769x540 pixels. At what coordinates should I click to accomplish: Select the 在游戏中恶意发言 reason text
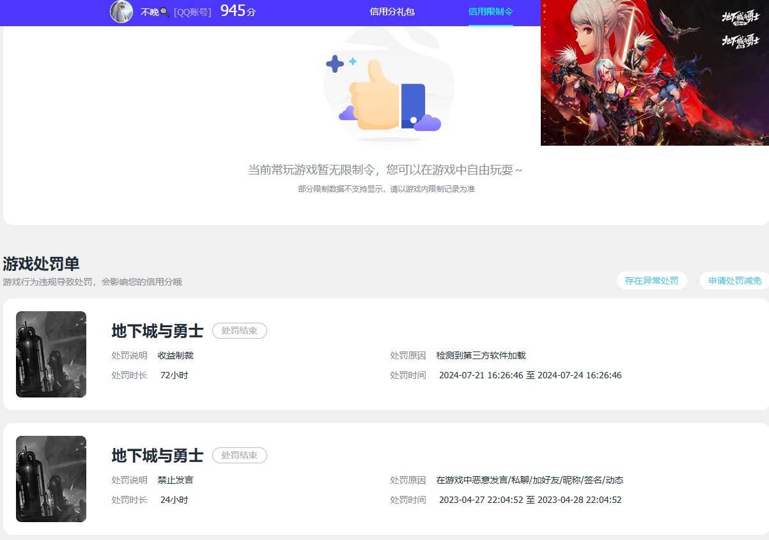click(x=529, y=480)
